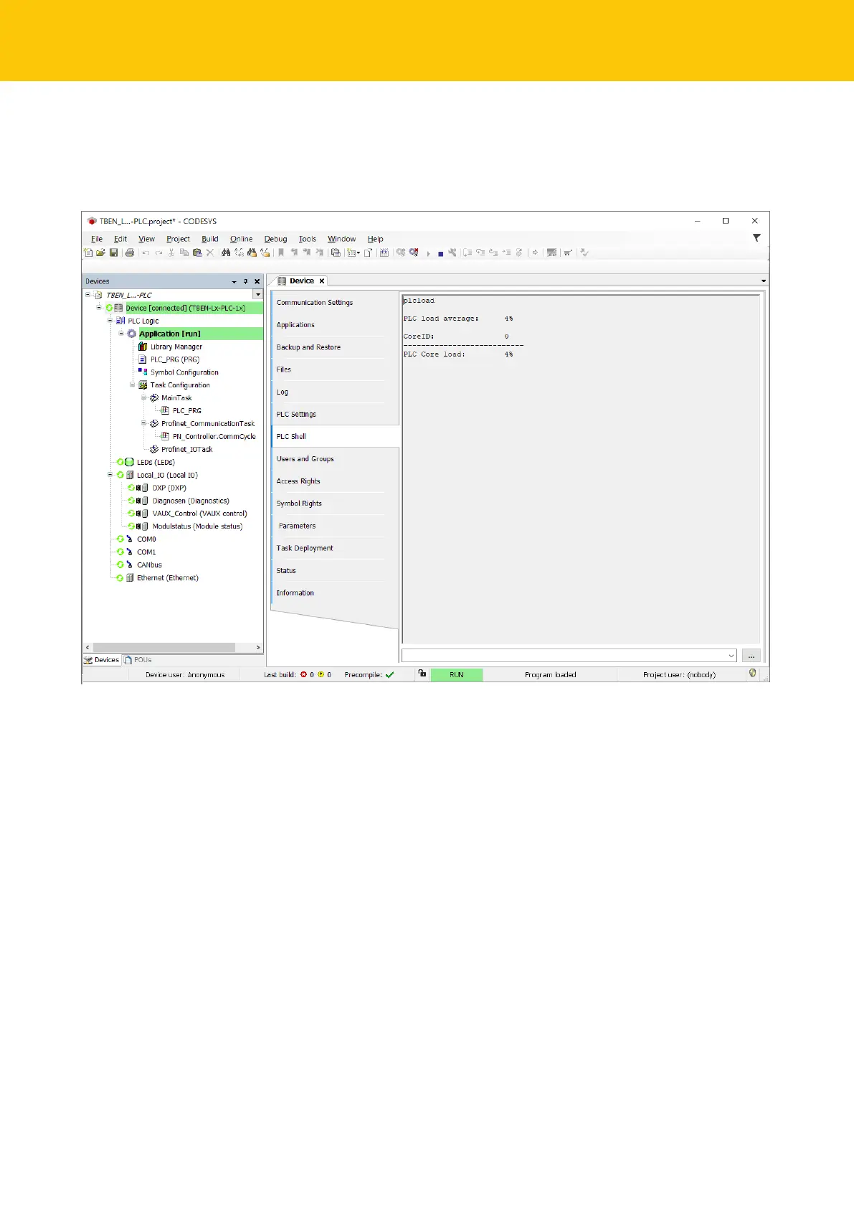Screen dimensions: 854x1208
Task: Select Device [connected] (TBEN-Lx-PLC-1x) in tree
Action: point(186,308)
